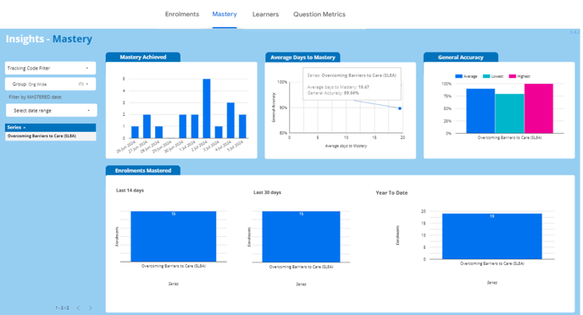The width and height of the screenshot is (583, 315).
Task: Click the data point in Average Days to Mastery
Action: tap(400, 108)
